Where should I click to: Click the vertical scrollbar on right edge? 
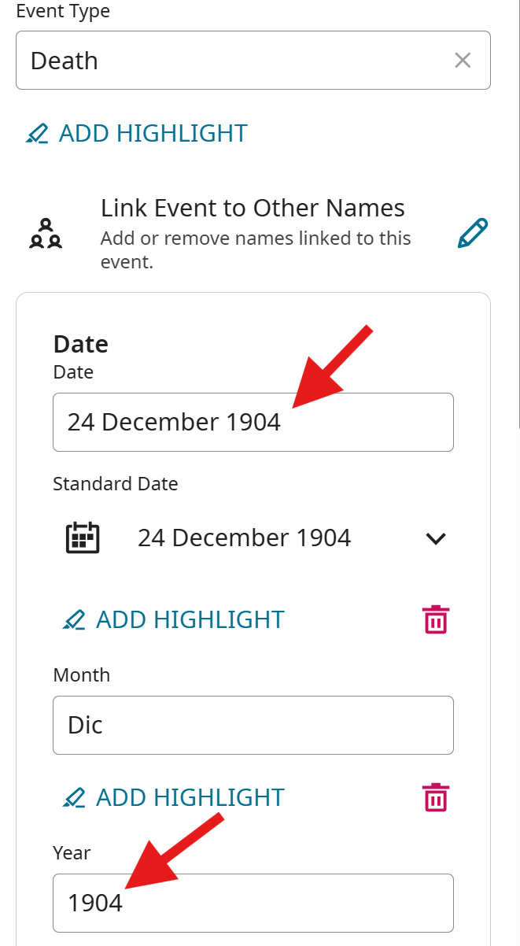click(518, 214)
